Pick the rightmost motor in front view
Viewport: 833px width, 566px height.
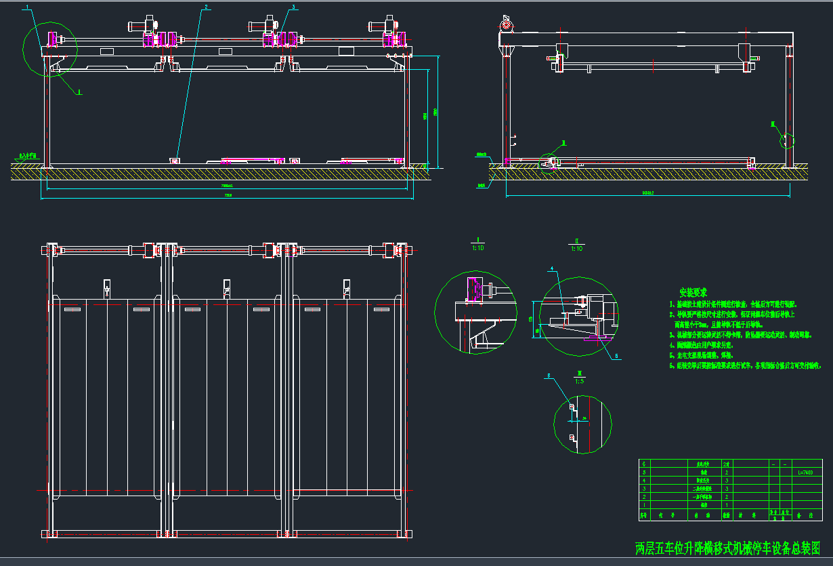(380, 26)
